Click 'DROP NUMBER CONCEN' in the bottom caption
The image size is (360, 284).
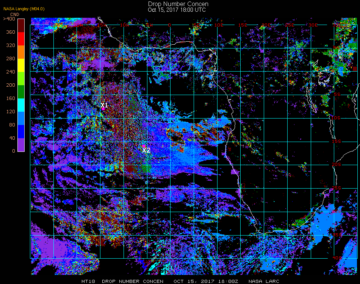pyautogui.click(x=133, y=281)
